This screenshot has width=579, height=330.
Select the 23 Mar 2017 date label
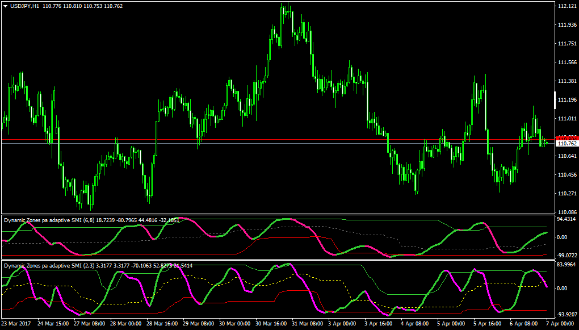tap(16, 323)
